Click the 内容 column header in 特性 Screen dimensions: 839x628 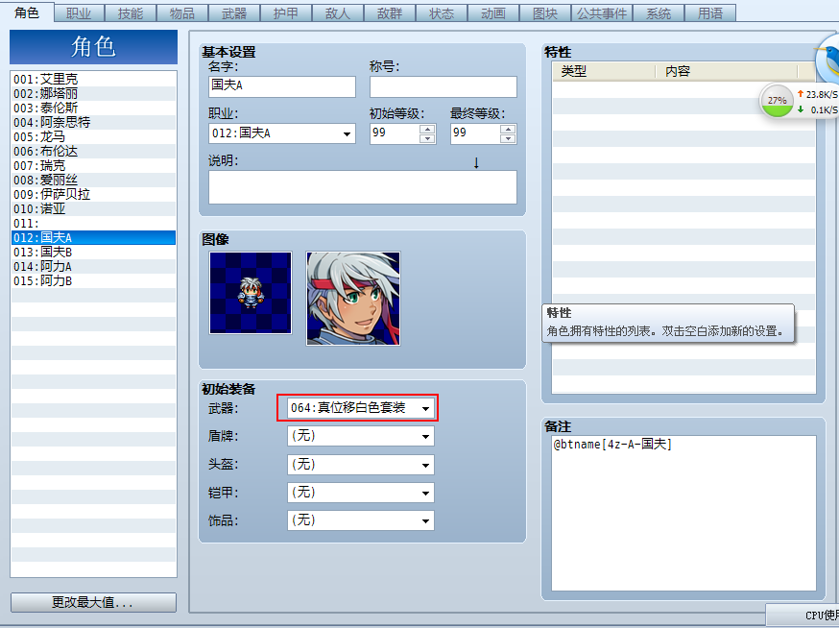[x=726, y=71]
